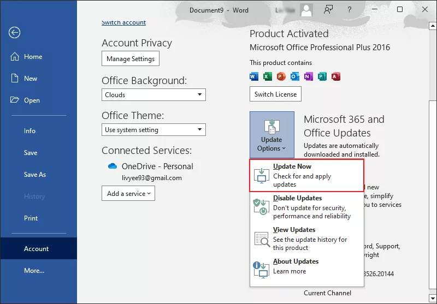Viewport: 437px width, 304px height.
Task: Click the Excel product icon
Action: pyautogui.click(x=268, y=76)
